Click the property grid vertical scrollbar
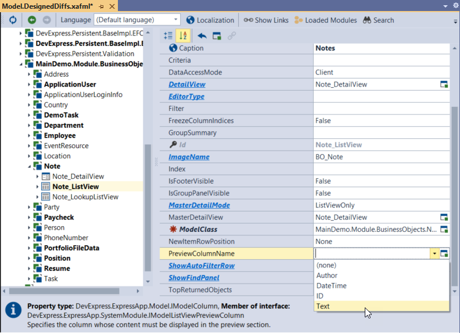 point(454,196)
